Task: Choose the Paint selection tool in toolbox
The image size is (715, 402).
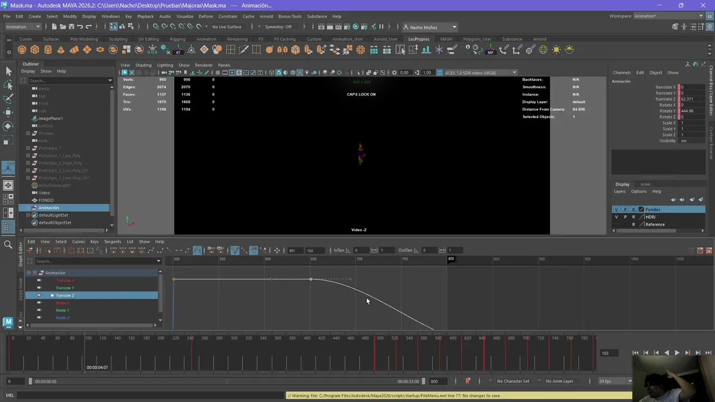Action: click(x=8, y=99)
